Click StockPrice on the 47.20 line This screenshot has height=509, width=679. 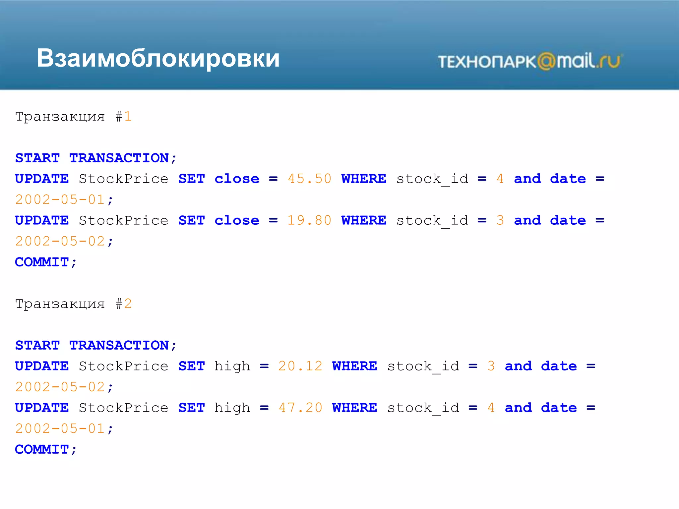[124, 408]
